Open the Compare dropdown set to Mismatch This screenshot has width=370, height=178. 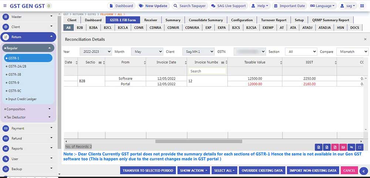[x=352, y=52]
